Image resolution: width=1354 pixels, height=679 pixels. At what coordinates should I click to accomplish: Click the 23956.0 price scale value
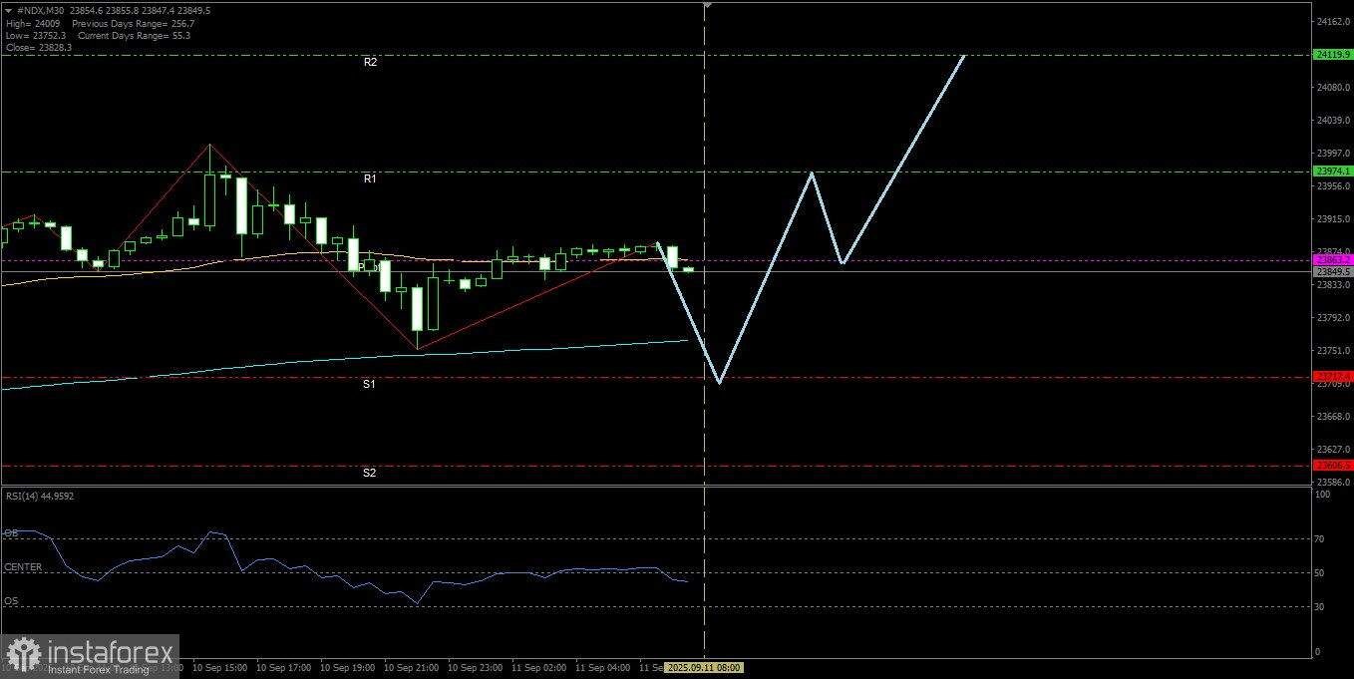click(x=1333, y=186)
